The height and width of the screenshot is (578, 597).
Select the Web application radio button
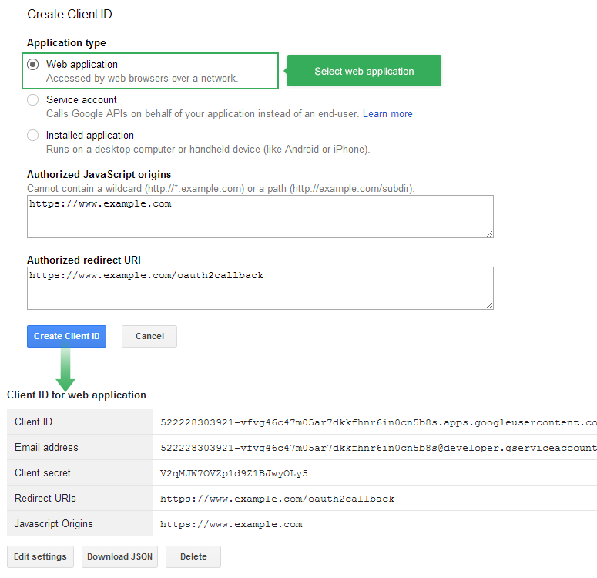[x=33, y=65]
